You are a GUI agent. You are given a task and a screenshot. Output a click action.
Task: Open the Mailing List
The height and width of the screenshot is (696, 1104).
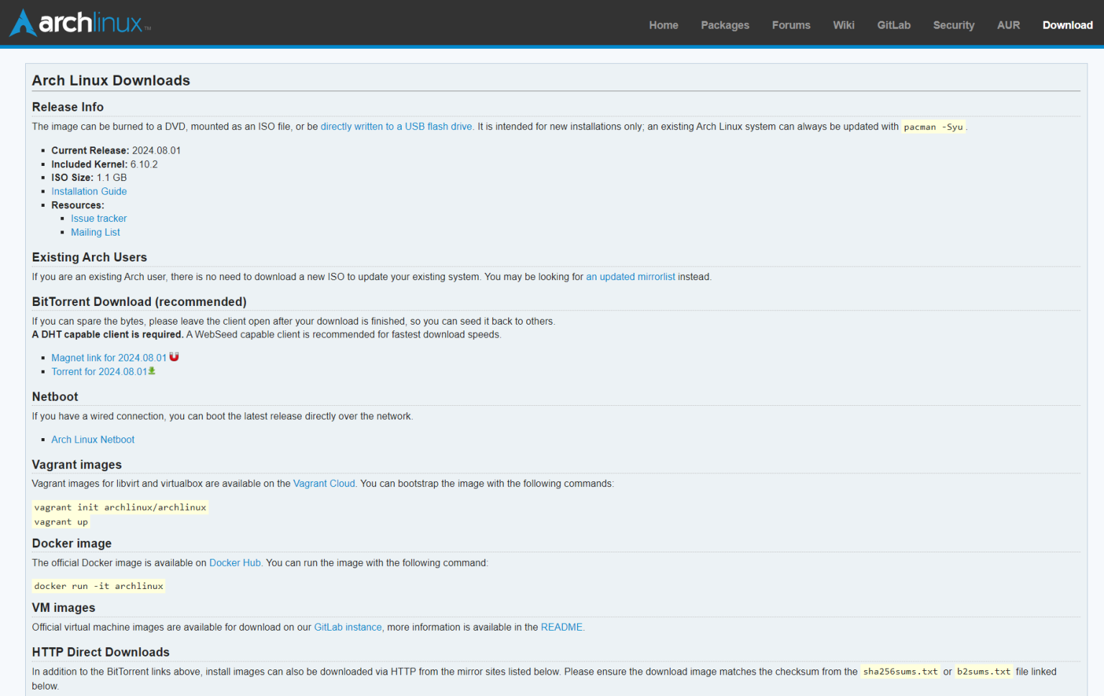pos(95,232)
